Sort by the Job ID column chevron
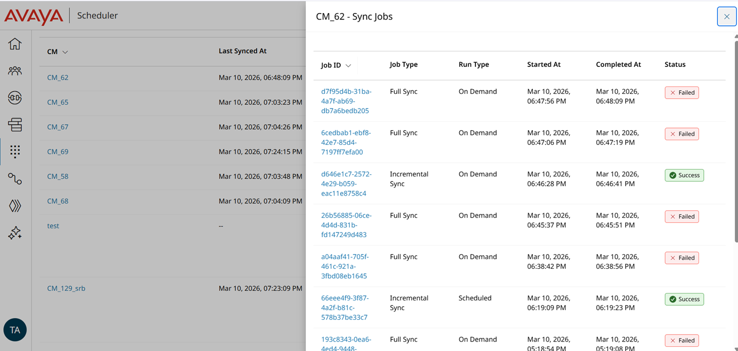Screen dimensions: 738x351 click(348, 66)
